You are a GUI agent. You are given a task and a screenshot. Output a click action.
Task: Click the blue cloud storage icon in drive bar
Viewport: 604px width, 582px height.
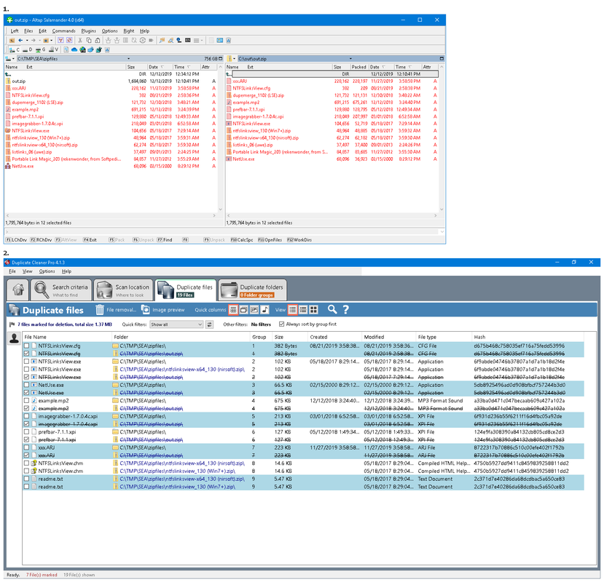[x=74, y=49]
